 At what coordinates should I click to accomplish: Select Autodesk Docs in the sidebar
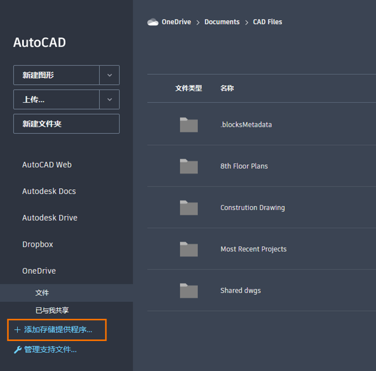click(x=49, y=191)
